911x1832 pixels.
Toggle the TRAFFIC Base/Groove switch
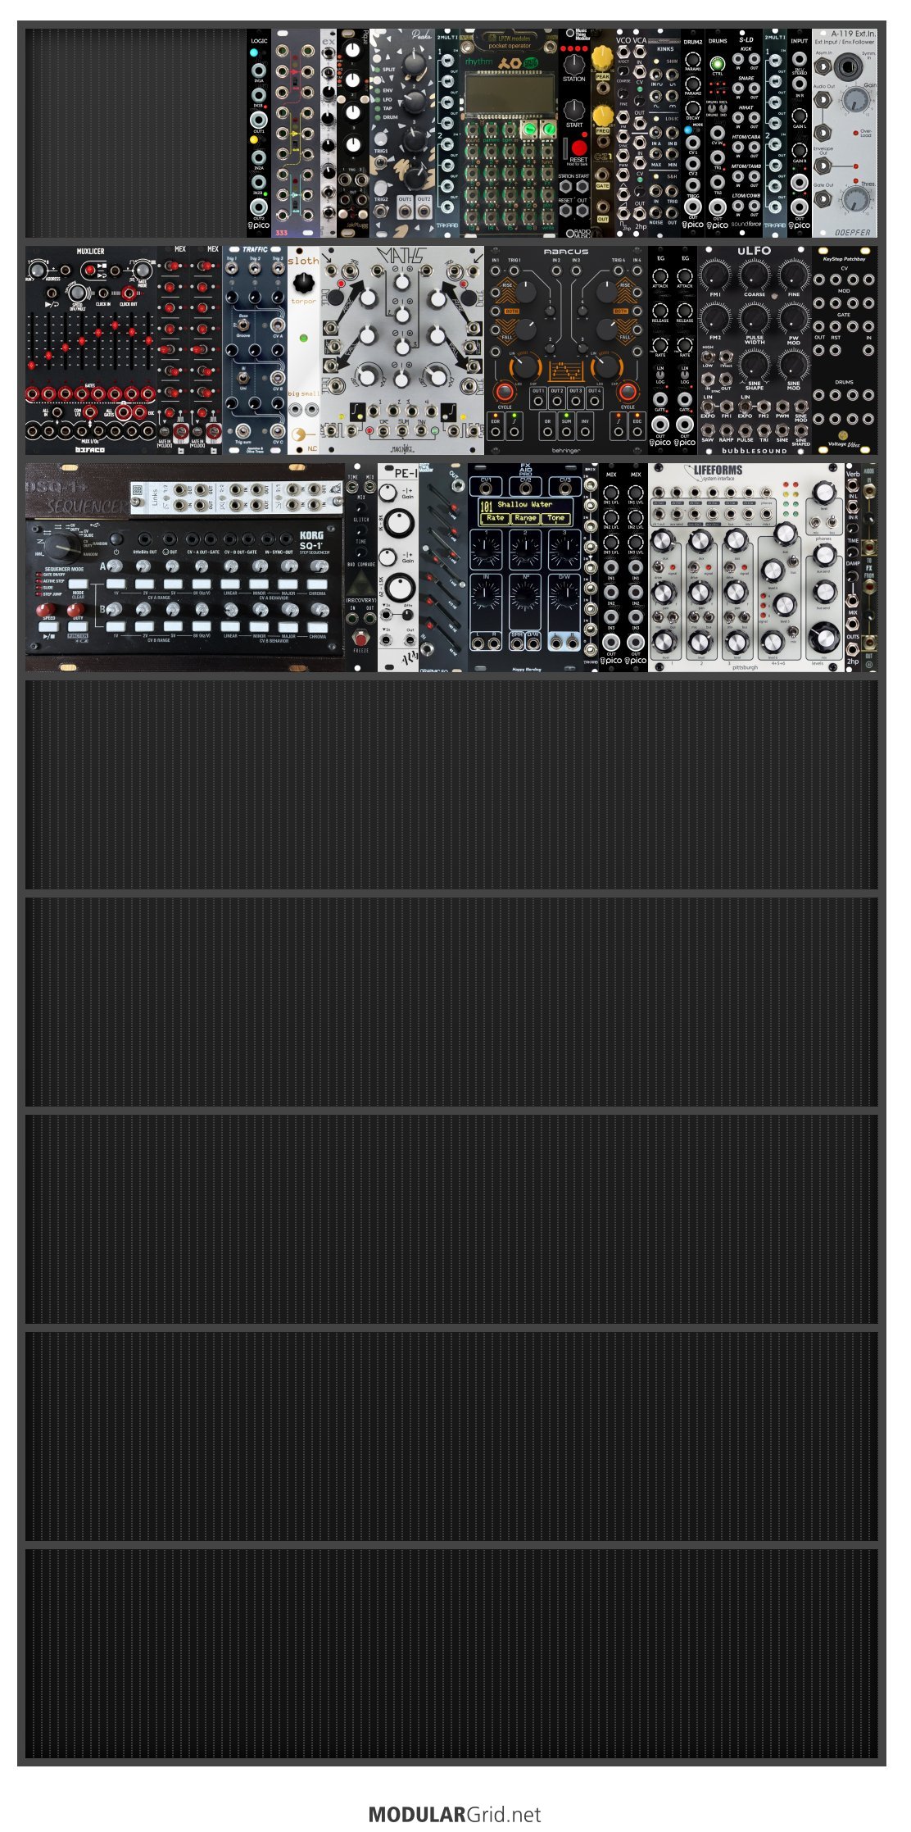243,325
